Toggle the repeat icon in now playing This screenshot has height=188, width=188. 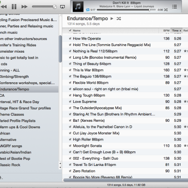88,10
